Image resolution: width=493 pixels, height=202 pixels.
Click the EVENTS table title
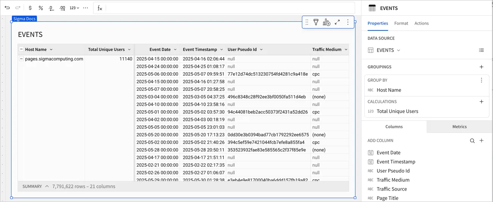coord(30,35)
